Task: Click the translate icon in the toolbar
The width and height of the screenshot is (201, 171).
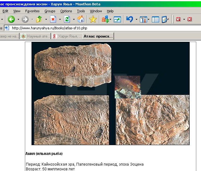Action: tap(105, 19)
